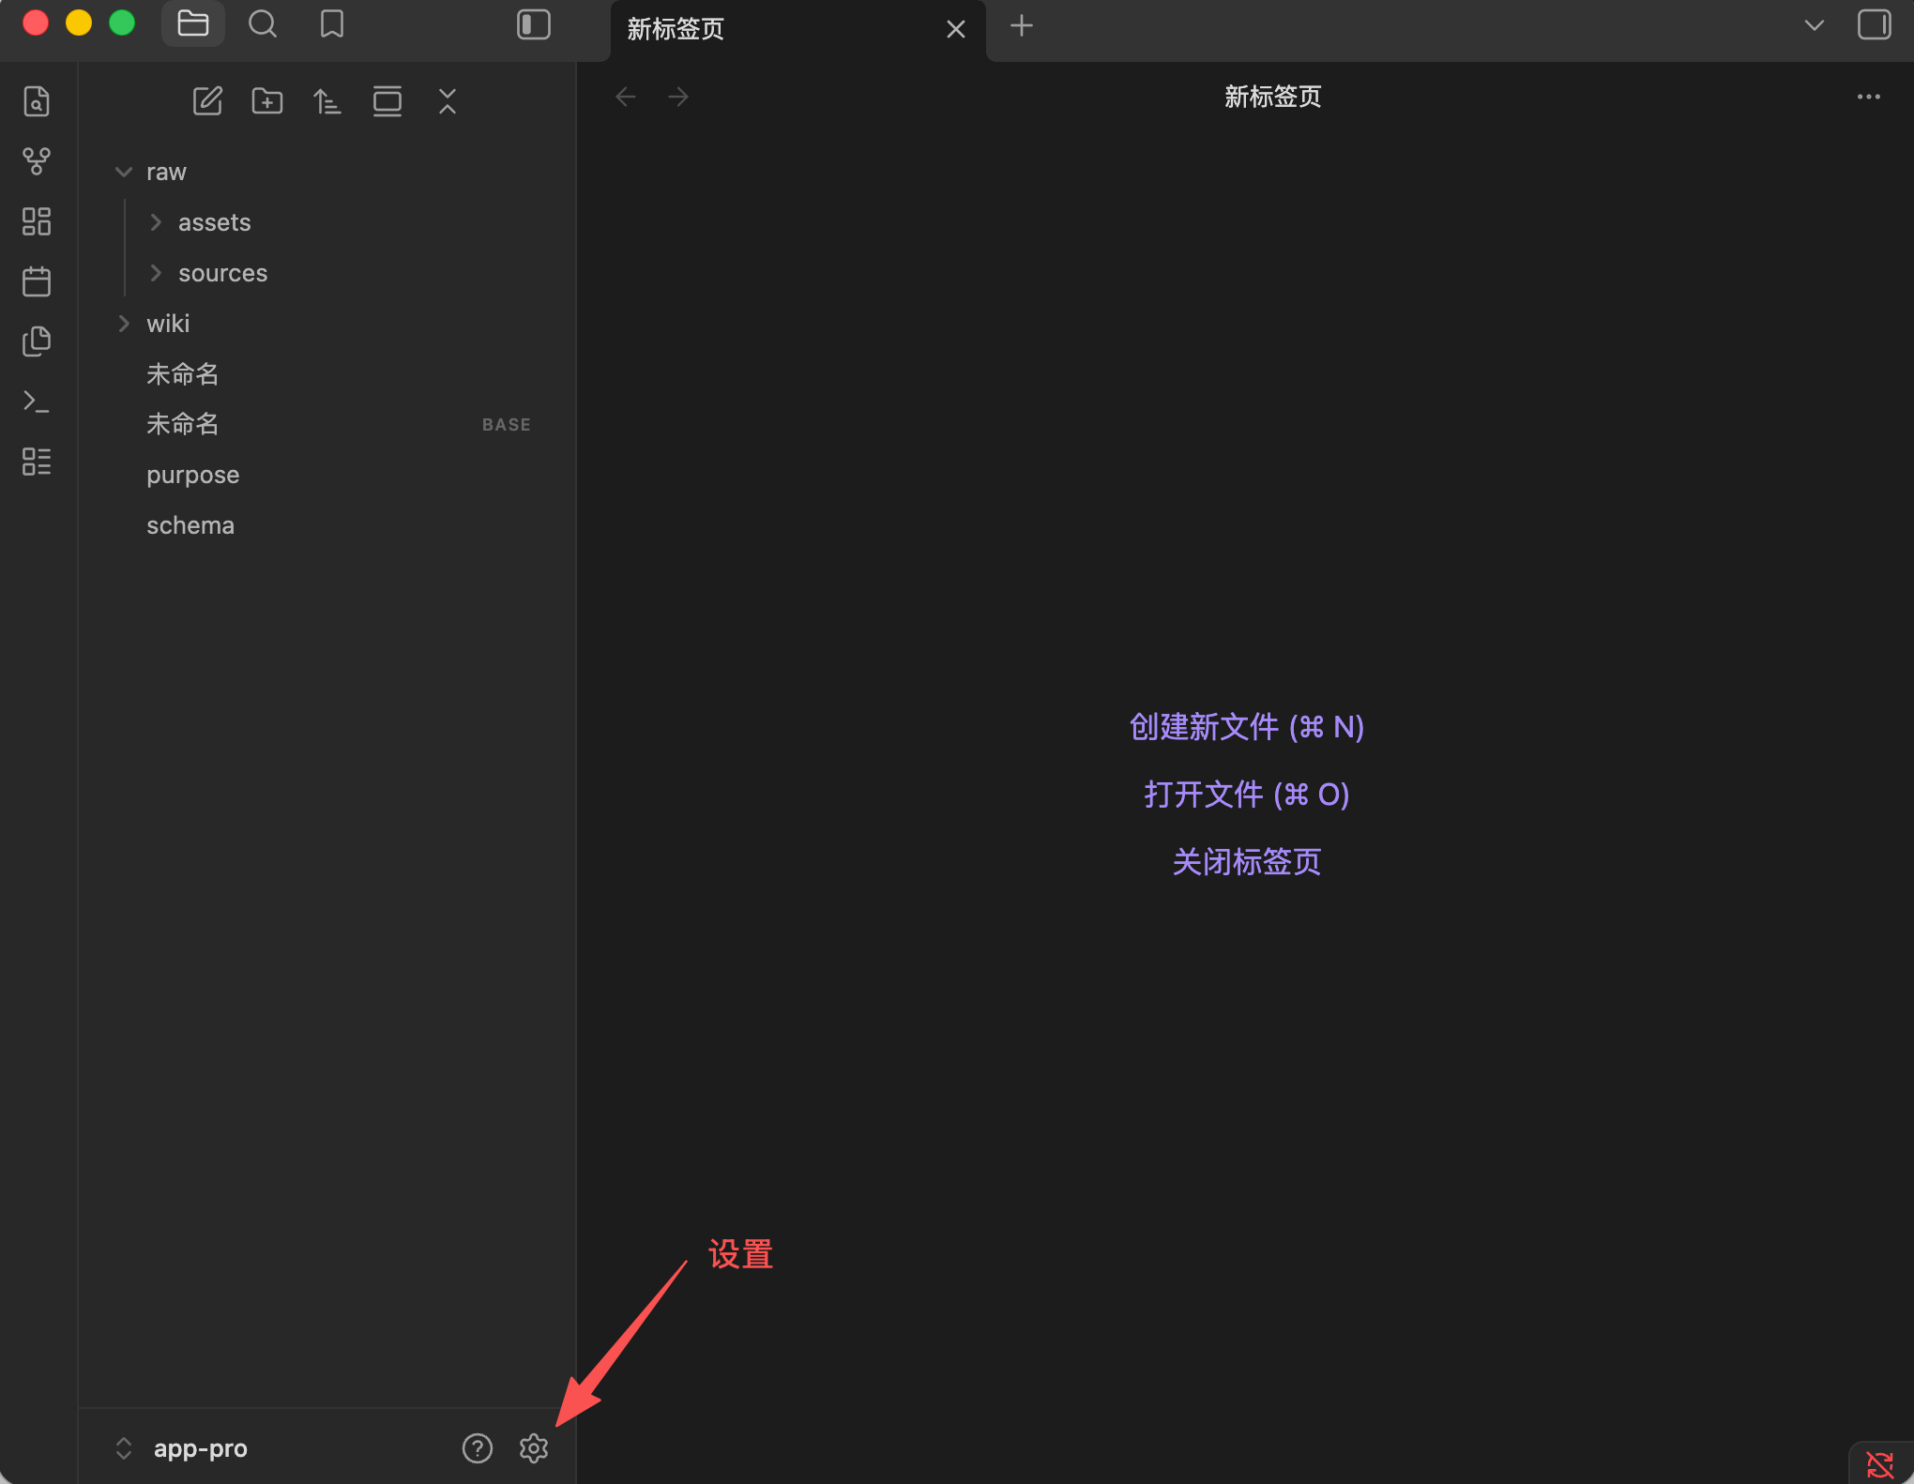Navigate forward arrow
This screenshot has width=1914, height=1484.
(x=678, y=97)
